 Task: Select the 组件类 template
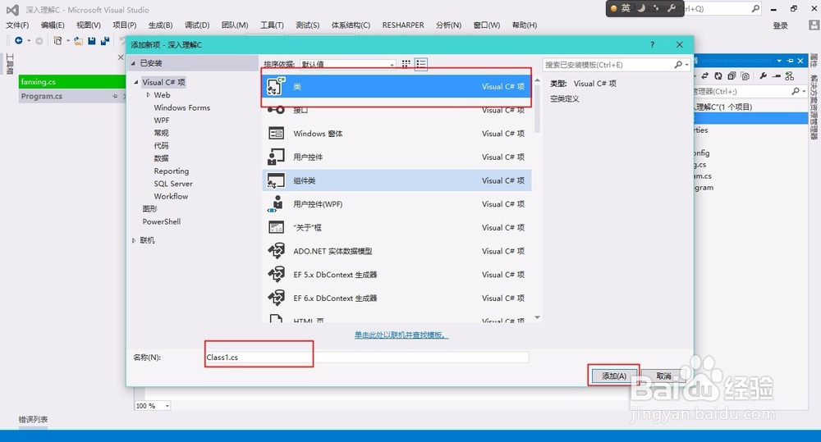[397, 180]
